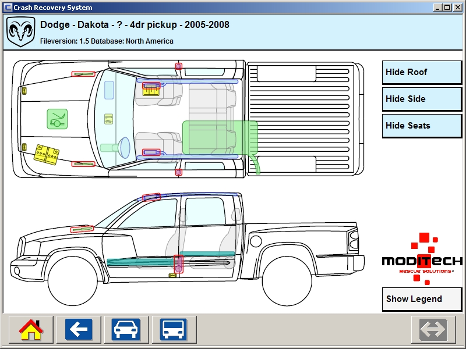The image size is (466, 349).
Task: Click the green hood release icon
Action: click(x=57, y=119)
